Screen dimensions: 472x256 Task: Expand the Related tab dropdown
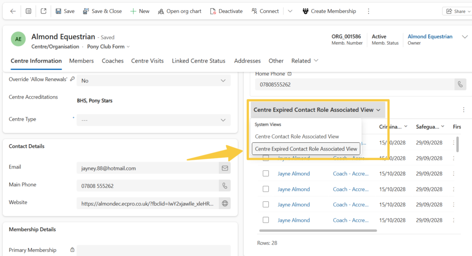point(305,61)
